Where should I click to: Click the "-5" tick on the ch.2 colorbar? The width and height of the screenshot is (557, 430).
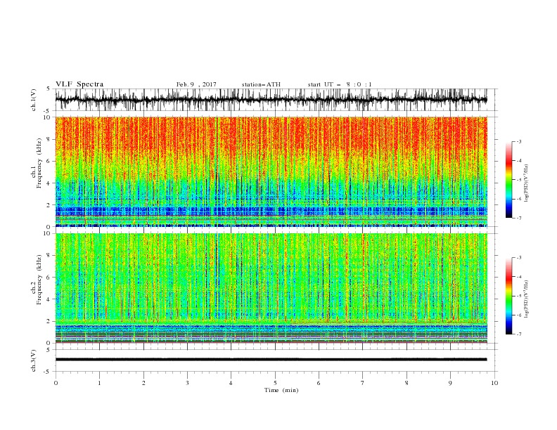518,296
